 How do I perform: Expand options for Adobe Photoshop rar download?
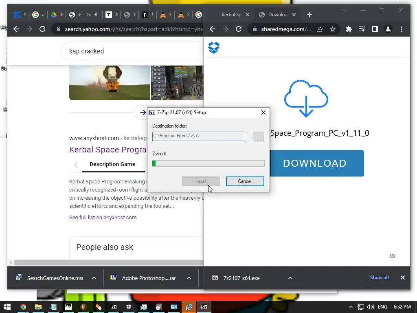click(x=189, y=278)
